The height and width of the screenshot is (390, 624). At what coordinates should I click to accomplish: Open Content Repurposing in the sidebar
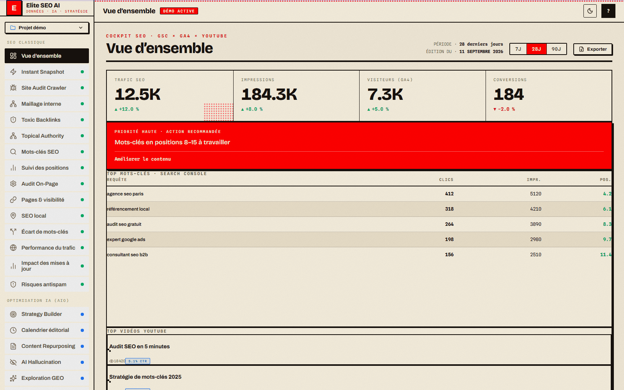[x=47, y=346]
